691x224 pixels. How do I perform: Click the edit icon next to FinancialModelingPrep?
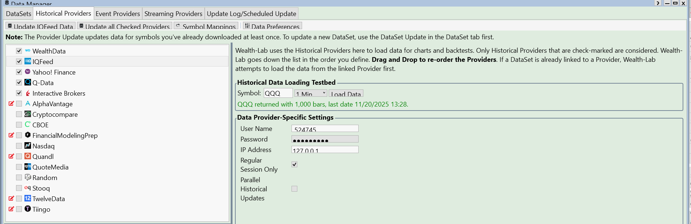tap(11, 135)
